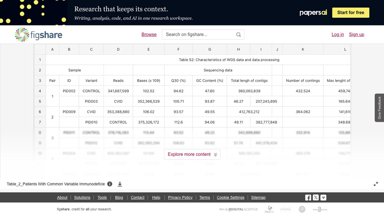Open the Tools footer link
This screenshot has height=216, width=384.
tap(102, 197)
